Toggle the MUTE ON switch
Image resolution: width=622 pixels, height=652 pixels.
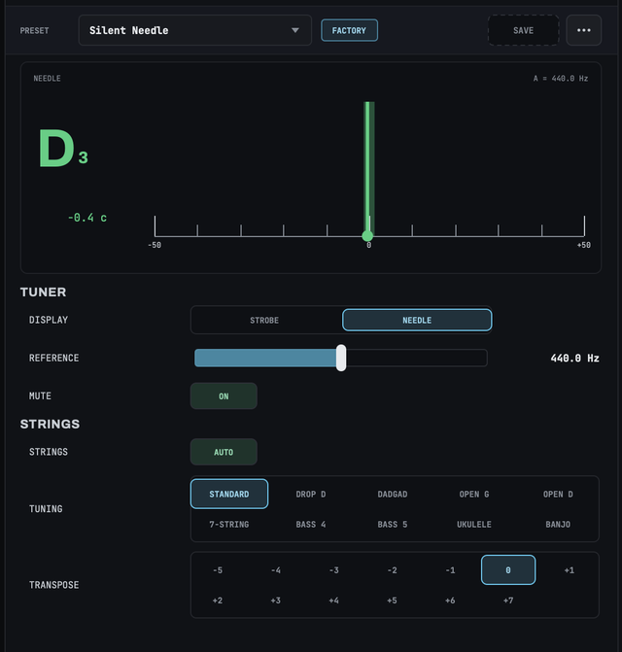(224, 396)
